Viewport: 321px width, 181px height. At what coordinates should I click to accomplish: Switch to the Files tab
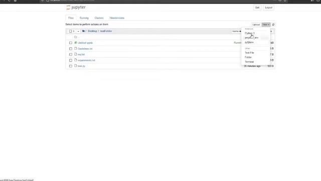(71, 18)
